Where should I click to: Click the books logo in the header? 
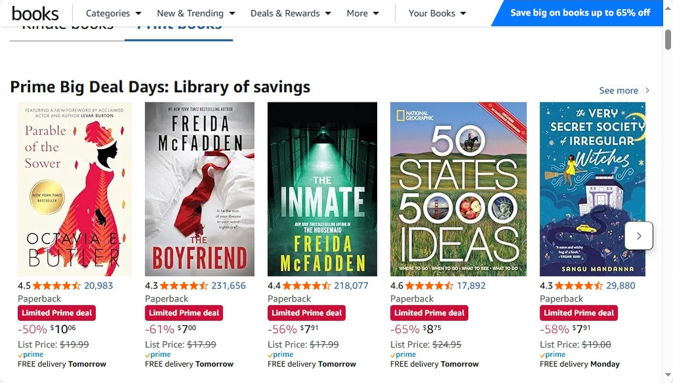35,13
